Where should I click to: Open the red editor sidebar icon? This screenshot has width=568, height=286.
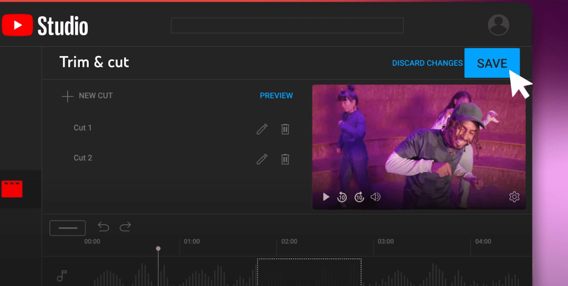[12, 188]
